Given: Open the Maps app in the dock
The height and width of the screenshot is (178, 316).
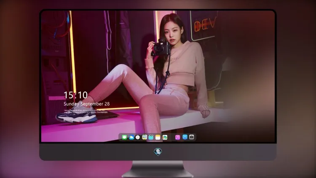Looking at the screenshot, I should tap(145, 137).
